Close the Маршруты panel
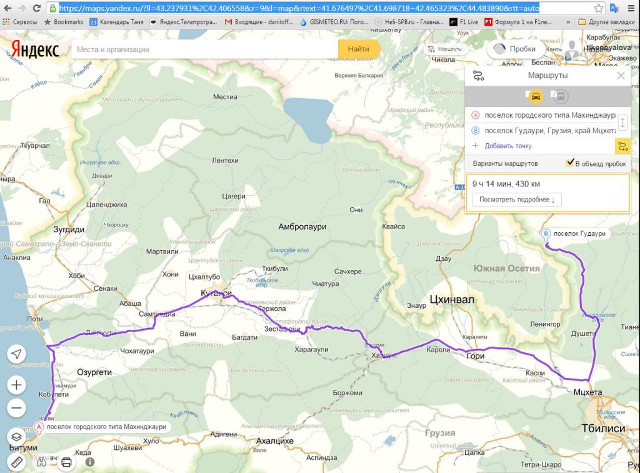 tap(621, 76)
